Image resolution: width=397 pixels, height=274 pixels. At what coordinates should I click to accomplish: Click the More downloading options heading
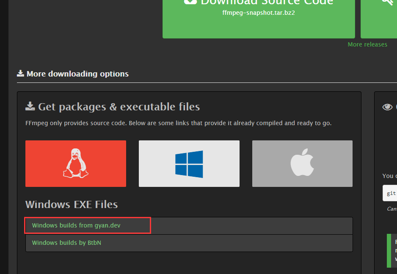77,74
